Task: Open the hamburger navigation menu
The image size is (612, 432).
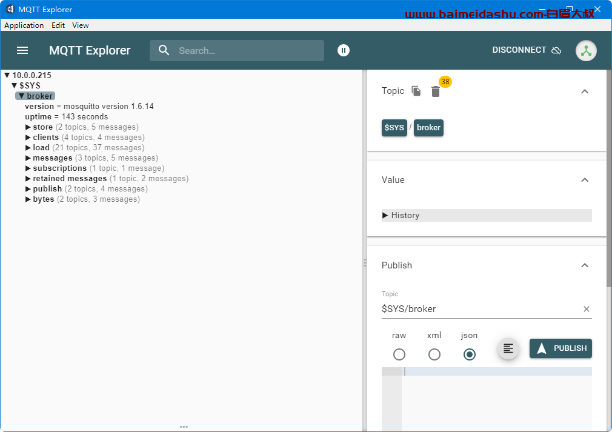Action: (22, 50)
